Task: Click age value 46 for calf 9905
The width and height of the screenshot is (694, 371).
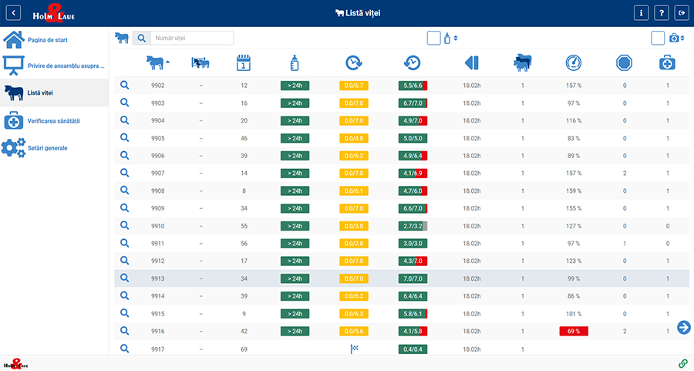Action: click(x=244, y=138)
